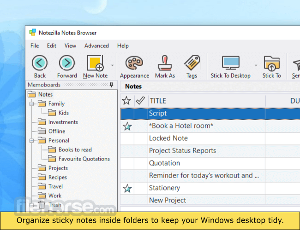This screenshot has height=230, width=300.
Task: Select the Books to read memoboard
Action: [75, 149]
